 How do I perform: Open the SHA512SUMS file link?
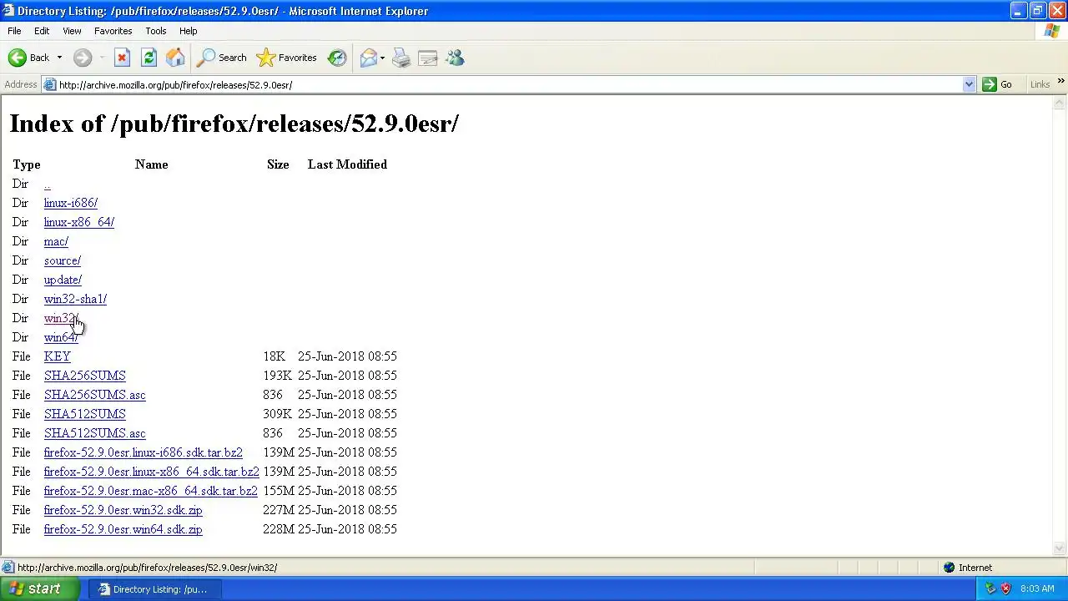point(84,414)
